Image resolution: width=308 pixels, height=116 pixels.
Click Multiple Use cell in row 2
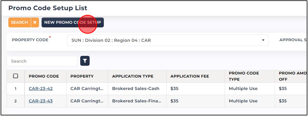pos(250,101)
